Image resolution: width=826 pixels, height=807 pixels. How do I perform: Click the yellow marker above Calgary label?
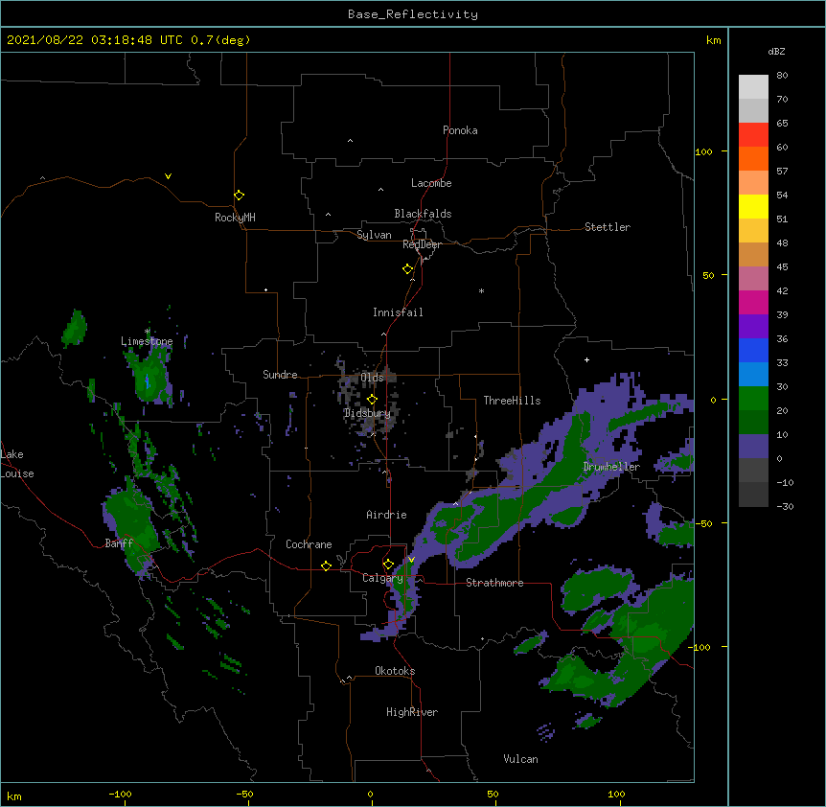click(388, 565)
